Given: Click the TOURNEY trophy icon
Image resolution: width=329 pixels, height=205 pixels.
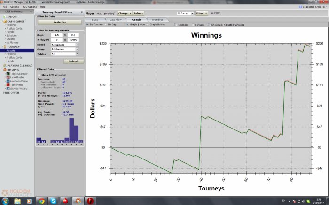Looking at the screenshot, I should [x=5, y=47].
